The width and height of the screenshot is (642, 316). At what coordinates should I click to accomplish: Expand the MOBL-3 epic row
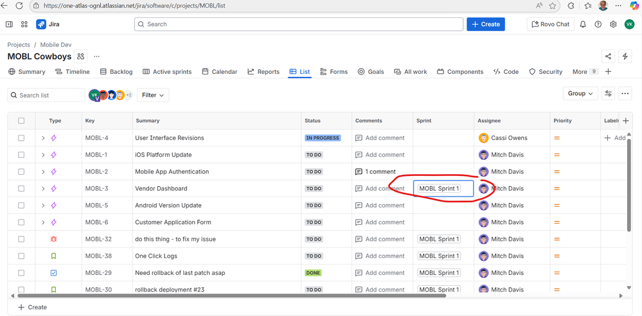pos(43,189)
